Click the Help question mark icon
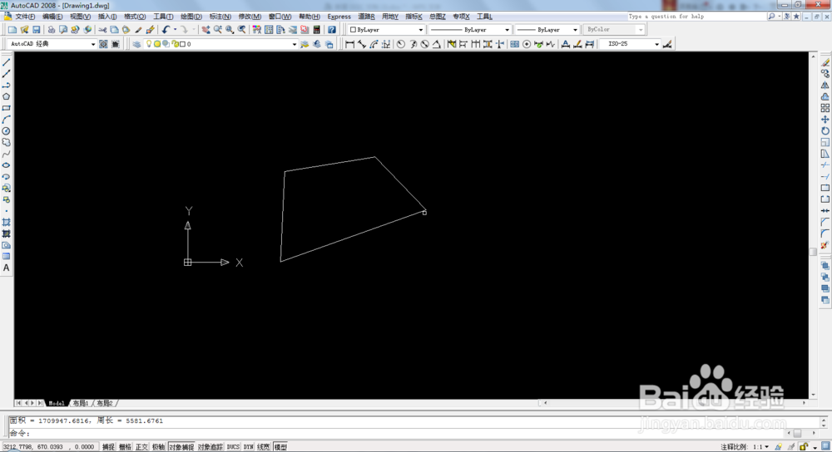 click(x=332, y=30)
